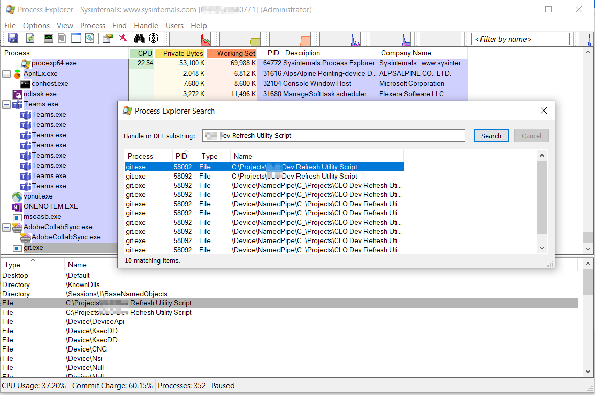Sort by the Private Bytes column header

coord(180,53)
